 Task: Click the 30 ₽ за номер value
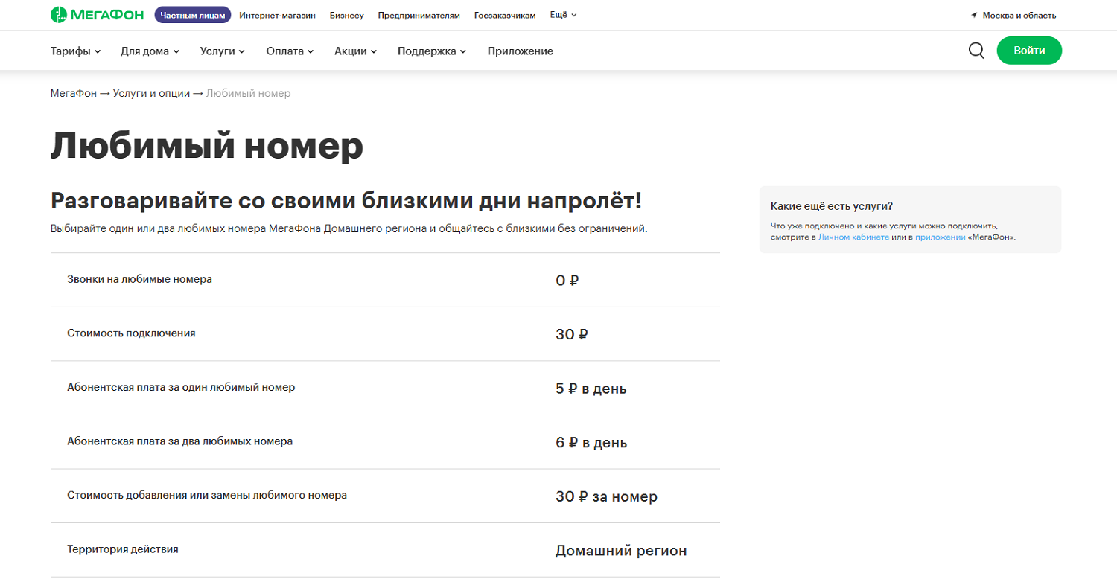click(x=607, y=496)
